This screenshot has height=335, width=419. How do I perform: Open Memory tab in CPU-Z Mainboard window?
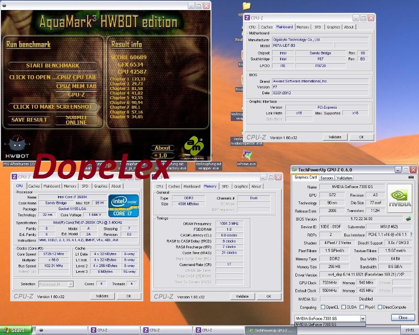coord(303,27)
